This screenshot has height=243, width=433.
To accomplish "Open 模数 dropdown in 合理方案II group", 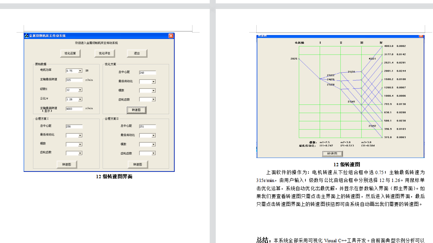I will pyautogui.click(x=153, y=144).
